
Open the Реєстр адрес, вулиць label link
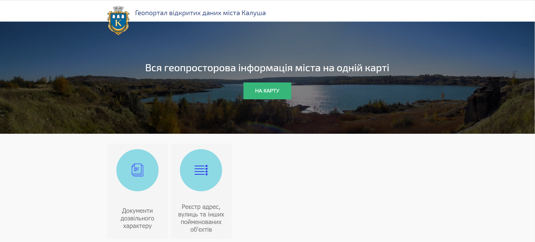tap(201, 218)
